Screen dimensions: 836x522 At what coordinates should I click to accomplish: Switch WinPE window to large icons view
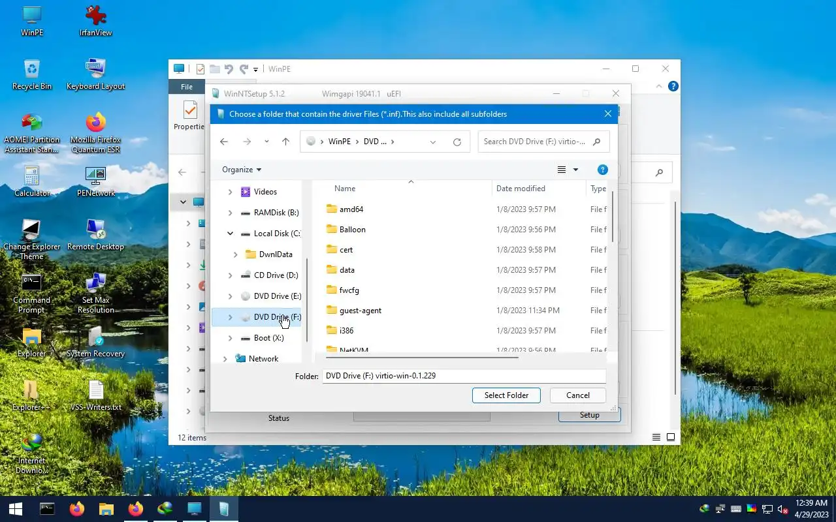[x=671, y=437]
